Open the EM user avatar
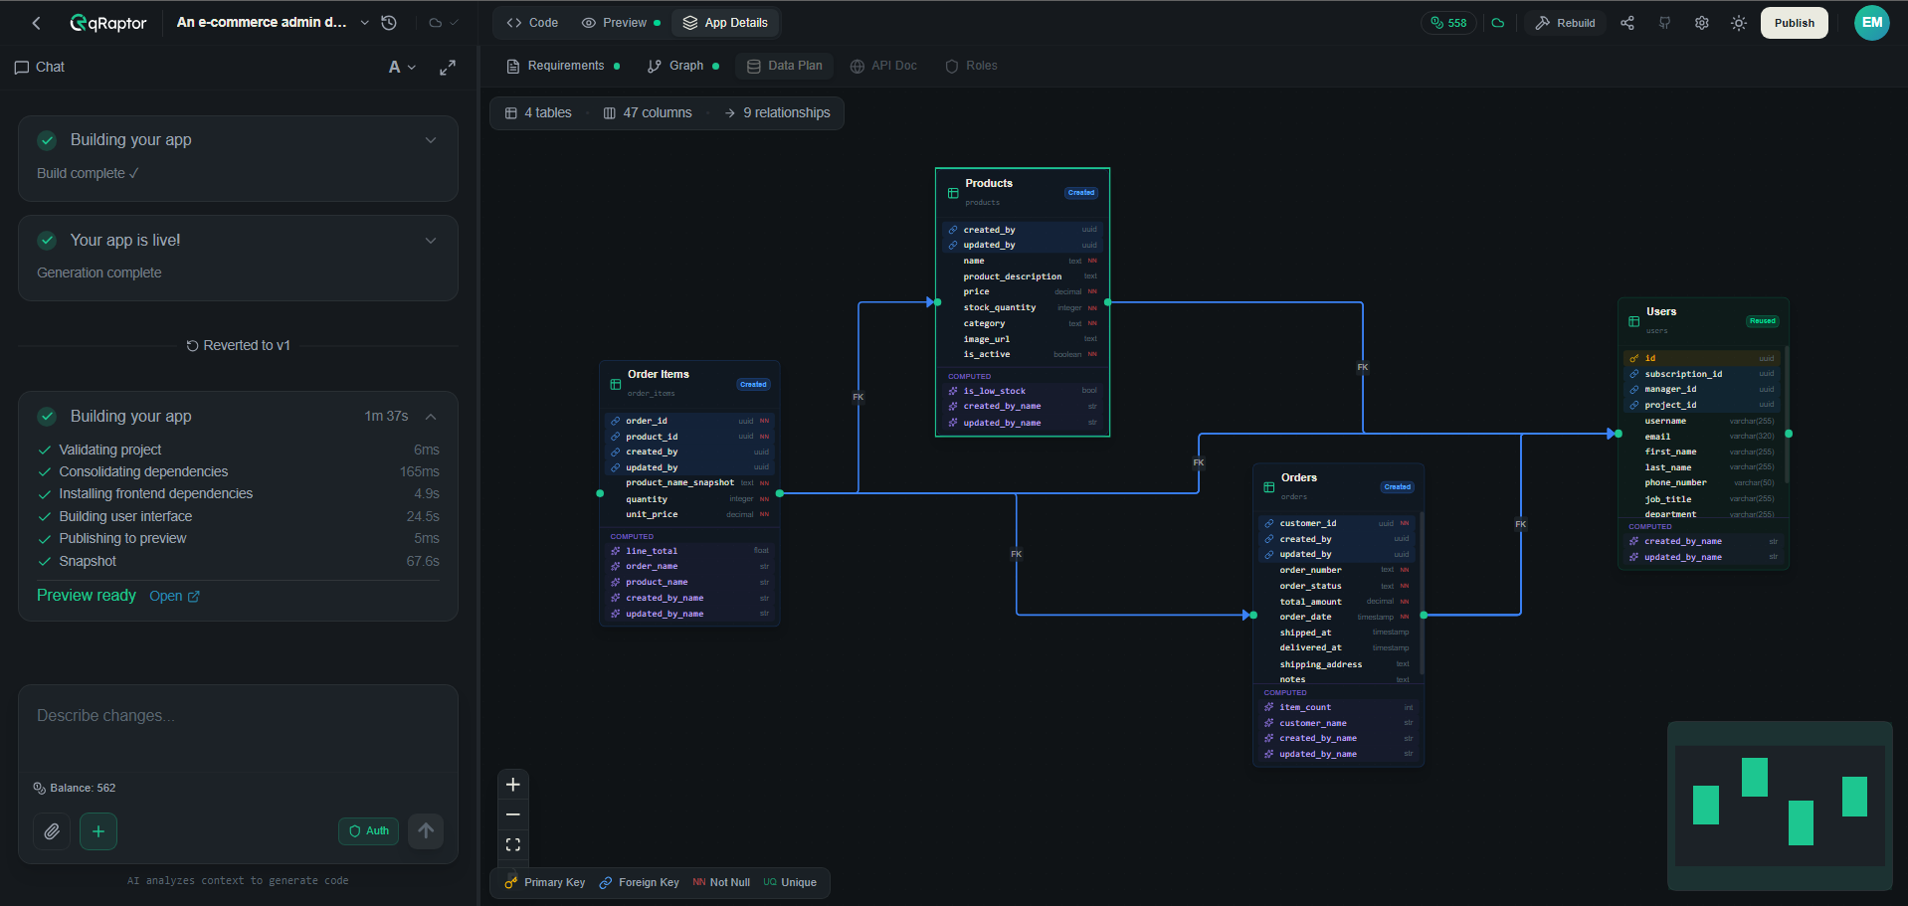This screenshot has width=1908, height=906. (x=1872, y=23)
